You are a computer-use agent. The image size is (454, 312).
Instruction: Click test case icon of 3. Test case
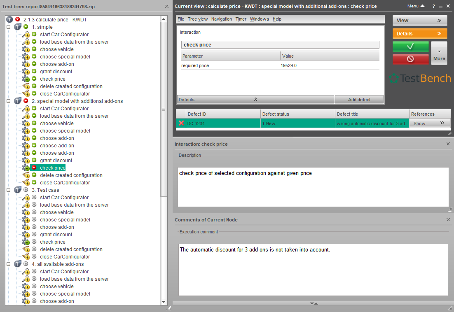click(18, 190)
